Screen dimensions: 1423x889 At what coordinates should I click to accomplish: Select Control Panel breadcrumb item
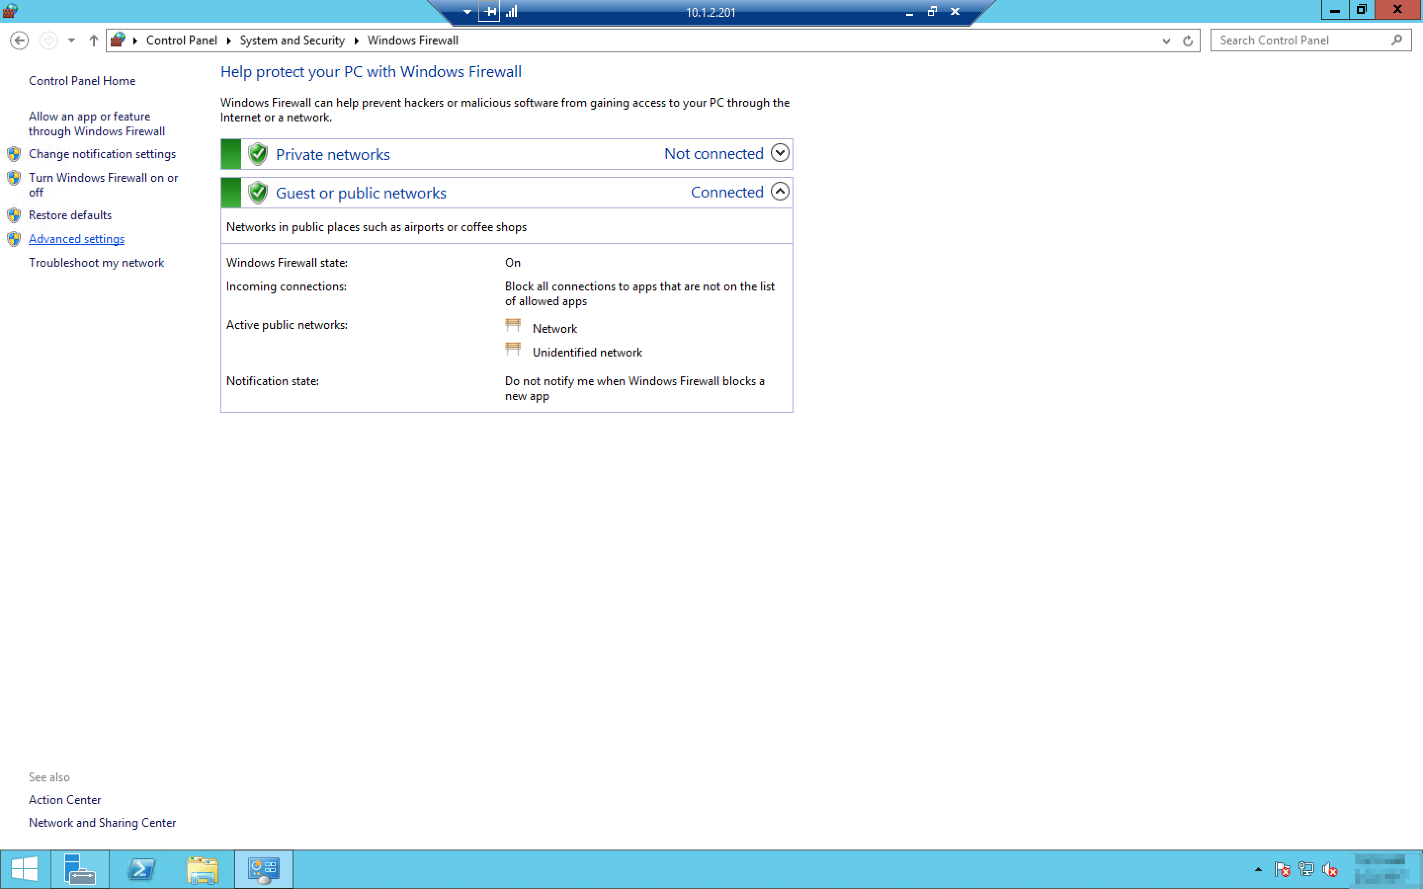pyautogui.click(x=181, y=40)
